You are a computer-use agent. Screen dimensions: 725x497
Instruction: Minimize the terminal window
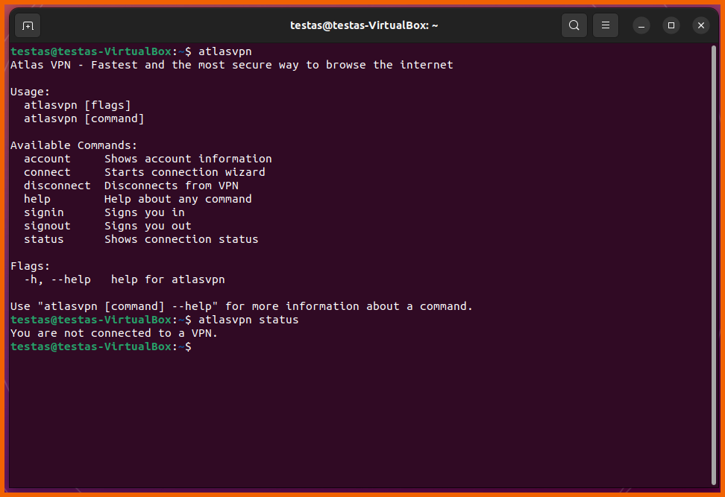641,25
